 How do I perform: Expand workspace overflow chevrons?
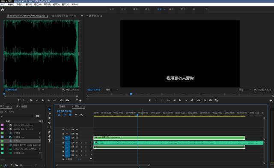tap(206, 9)
